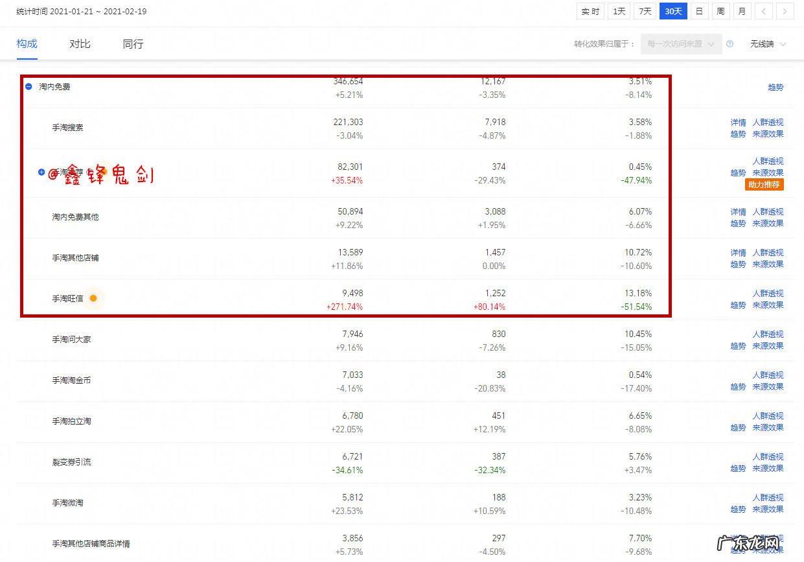804x562 pixels.
Task: Click the orange dot beside 手淘旺信
Action: pos(93,298)
